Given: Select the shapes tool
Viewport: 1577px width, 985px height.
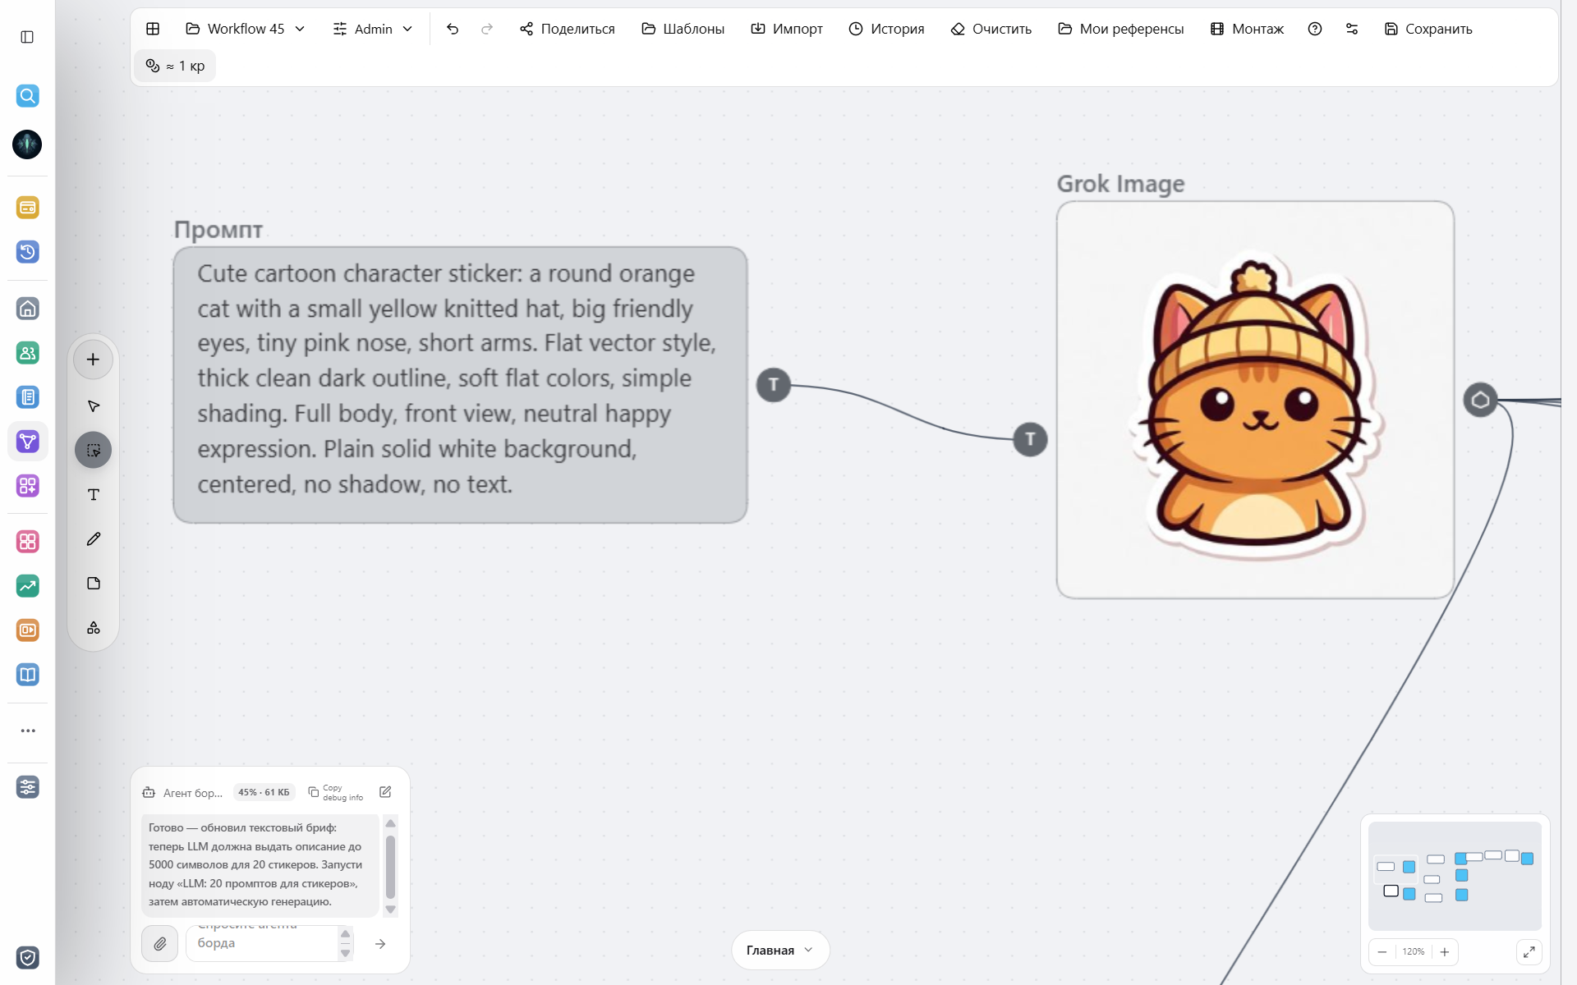Looking at the screenshot, I should click(x=94, y=628).
